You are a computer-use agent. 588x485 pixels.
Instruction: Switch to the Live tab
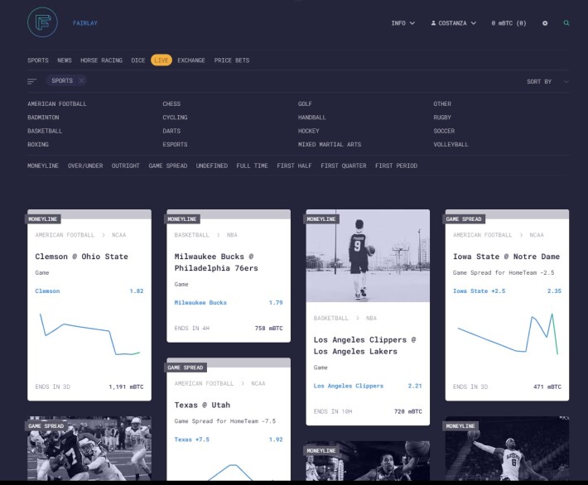click(x=161, y=60)
